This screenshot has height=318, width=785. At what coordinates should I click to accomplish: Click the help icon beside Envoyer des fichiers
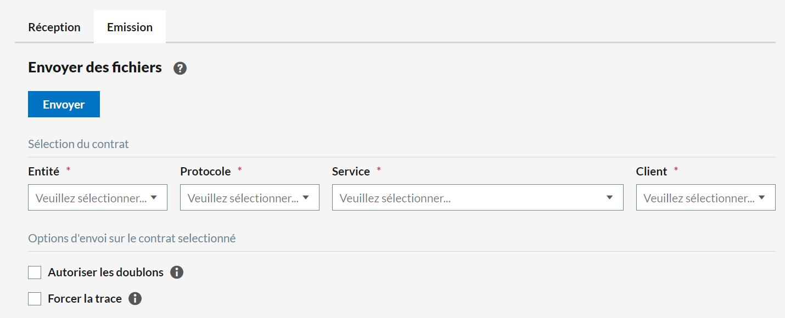[180, 69]
